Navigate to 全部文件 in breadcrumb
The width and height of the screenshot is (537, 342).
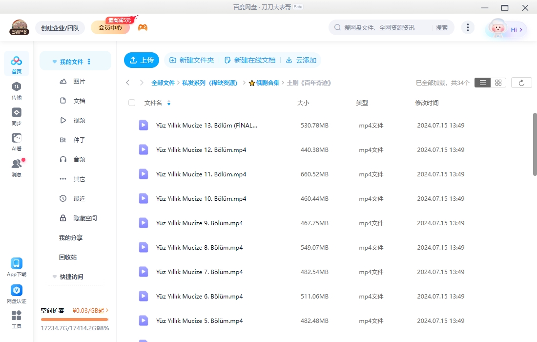(x=163, y=83)
